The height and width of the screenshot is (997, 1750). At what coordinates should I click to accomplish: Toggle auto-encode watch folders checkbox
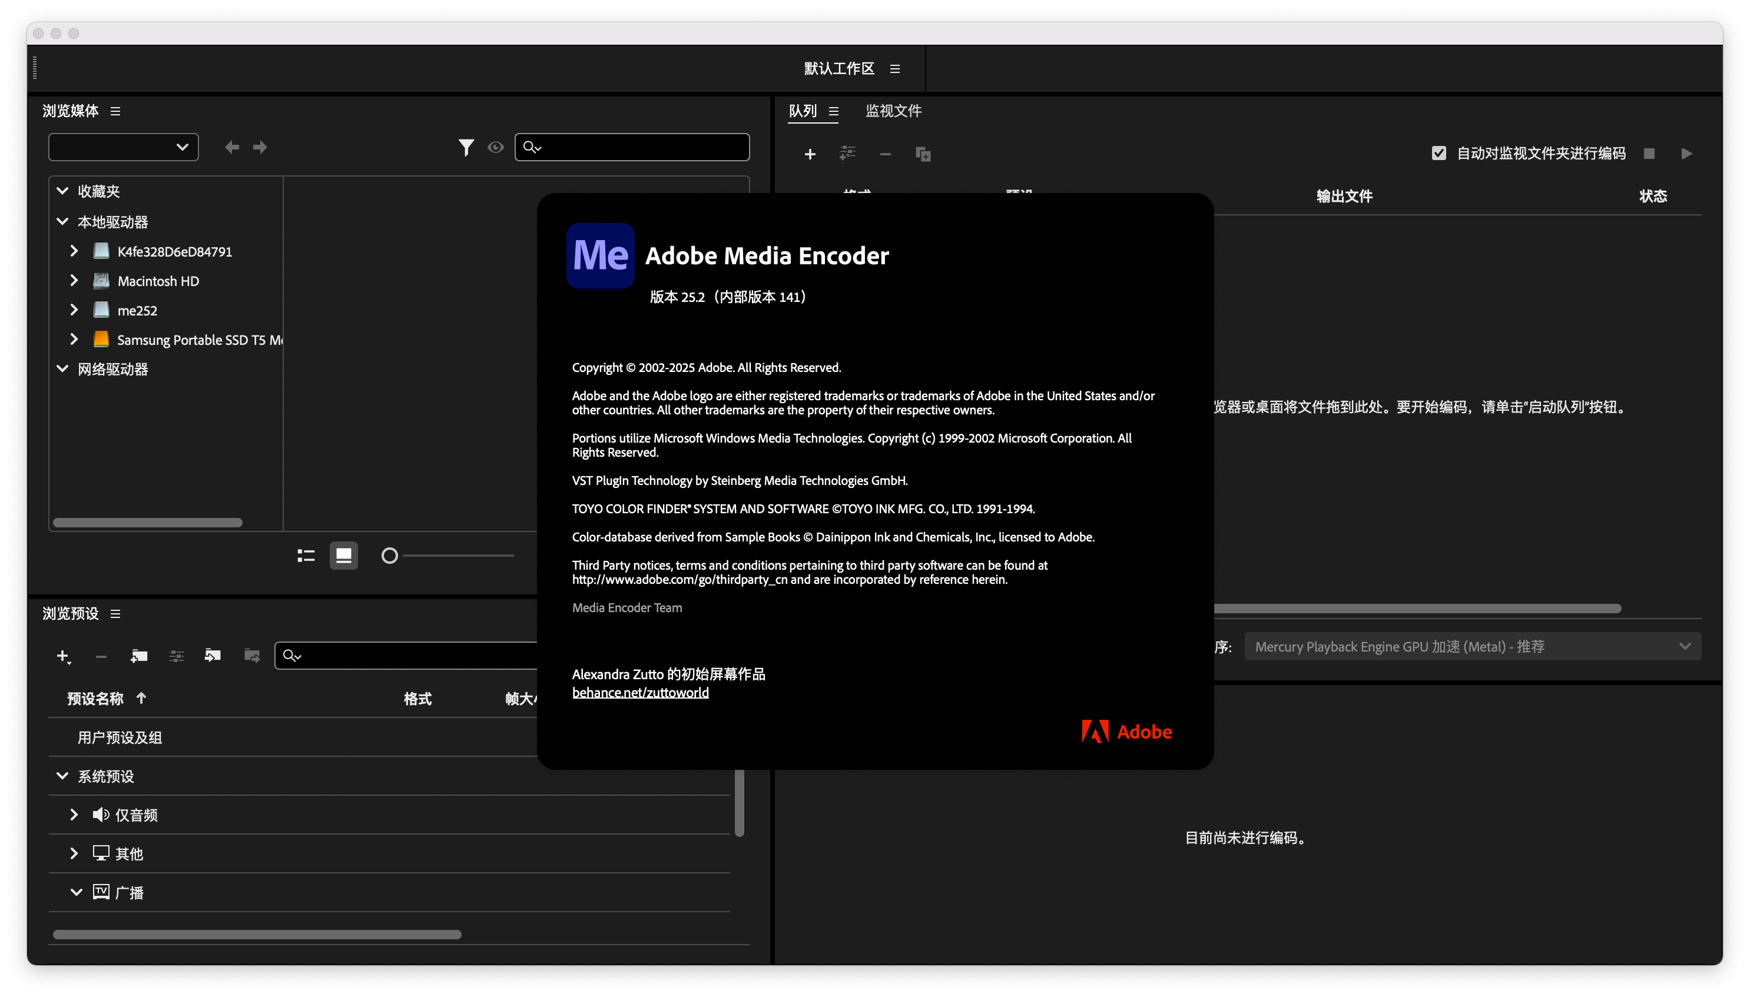point(1439,154)
